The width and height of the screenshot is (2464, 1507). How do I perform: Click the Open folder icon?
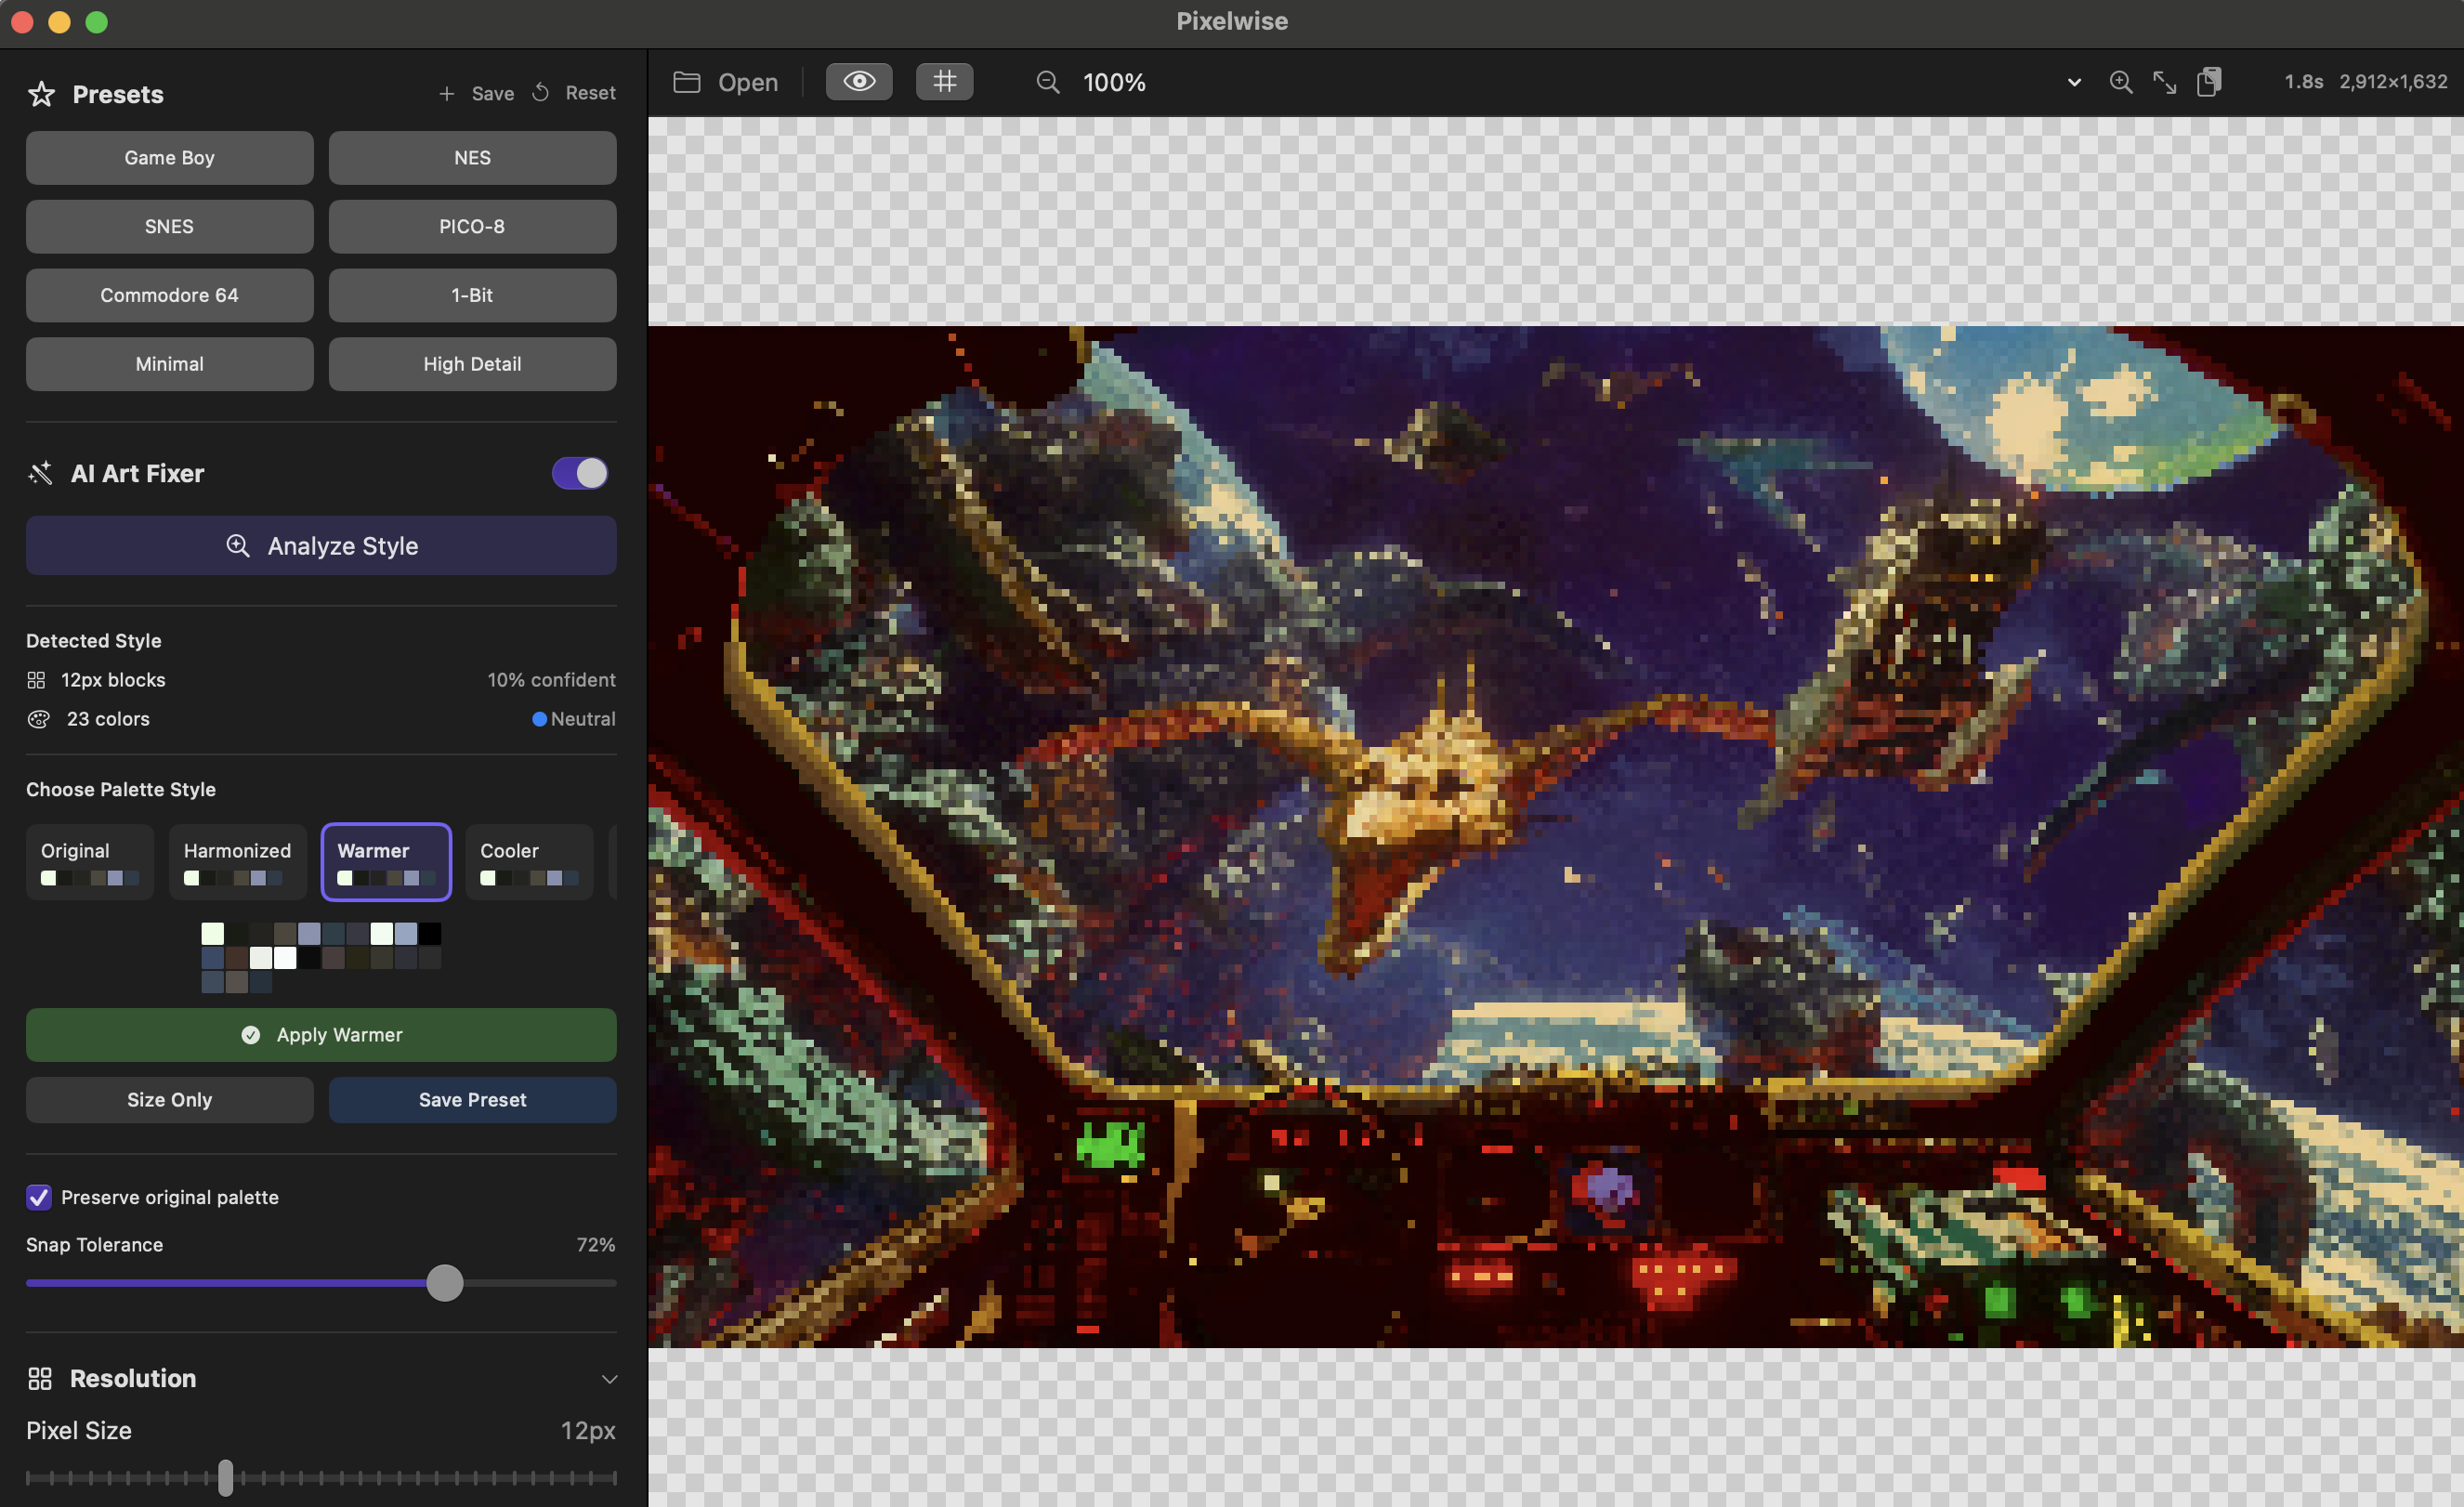coord(686,82)
